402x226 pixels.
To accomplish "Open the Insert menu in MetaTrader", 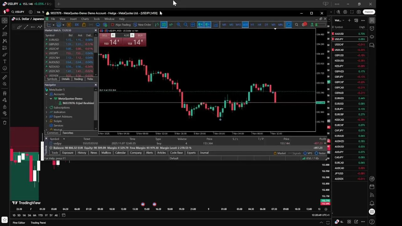I will [73, 19].
